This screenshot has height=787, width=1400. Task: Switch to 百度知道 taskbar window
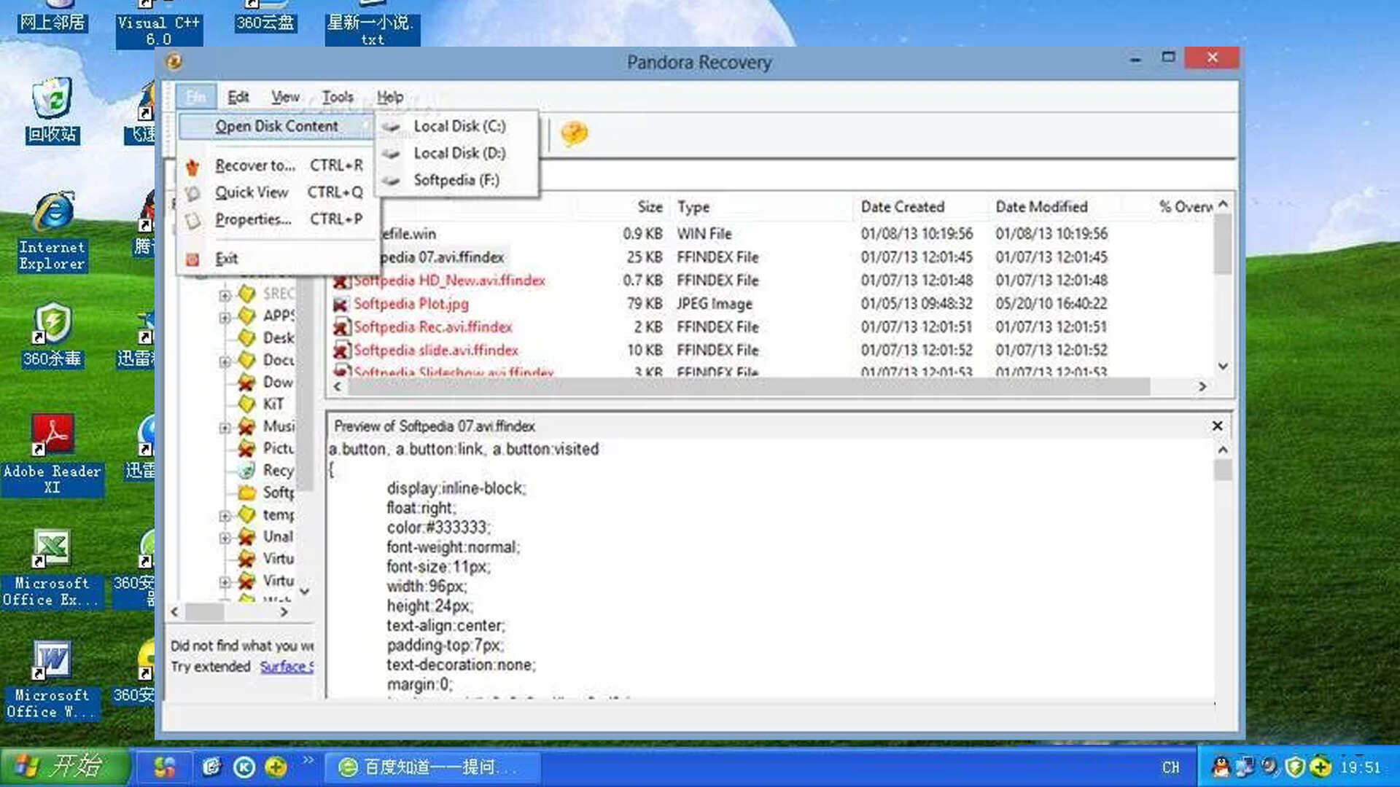point(432,767)
